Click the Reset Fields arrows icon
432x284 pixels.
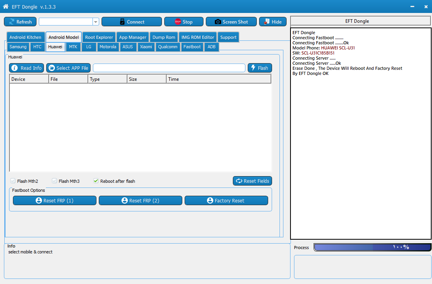(x=239, y=181)
